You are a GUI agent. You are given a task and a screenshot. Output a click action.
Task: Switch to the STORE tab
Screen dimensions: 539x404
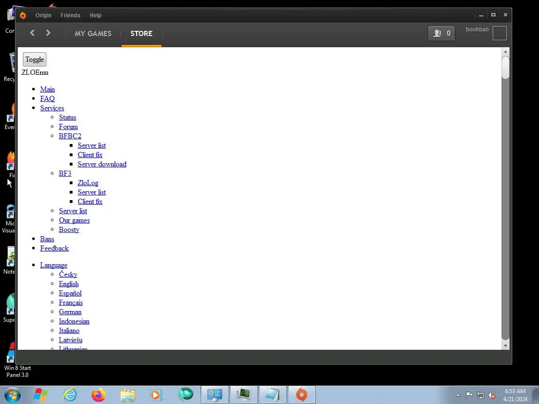[x=141, y=33]
